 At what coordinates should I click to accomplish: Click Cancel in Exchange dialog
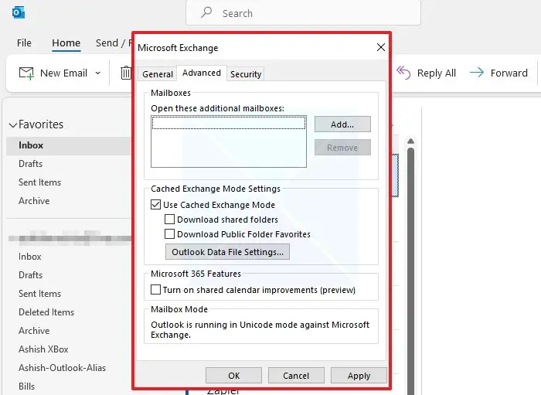[296, 376]
